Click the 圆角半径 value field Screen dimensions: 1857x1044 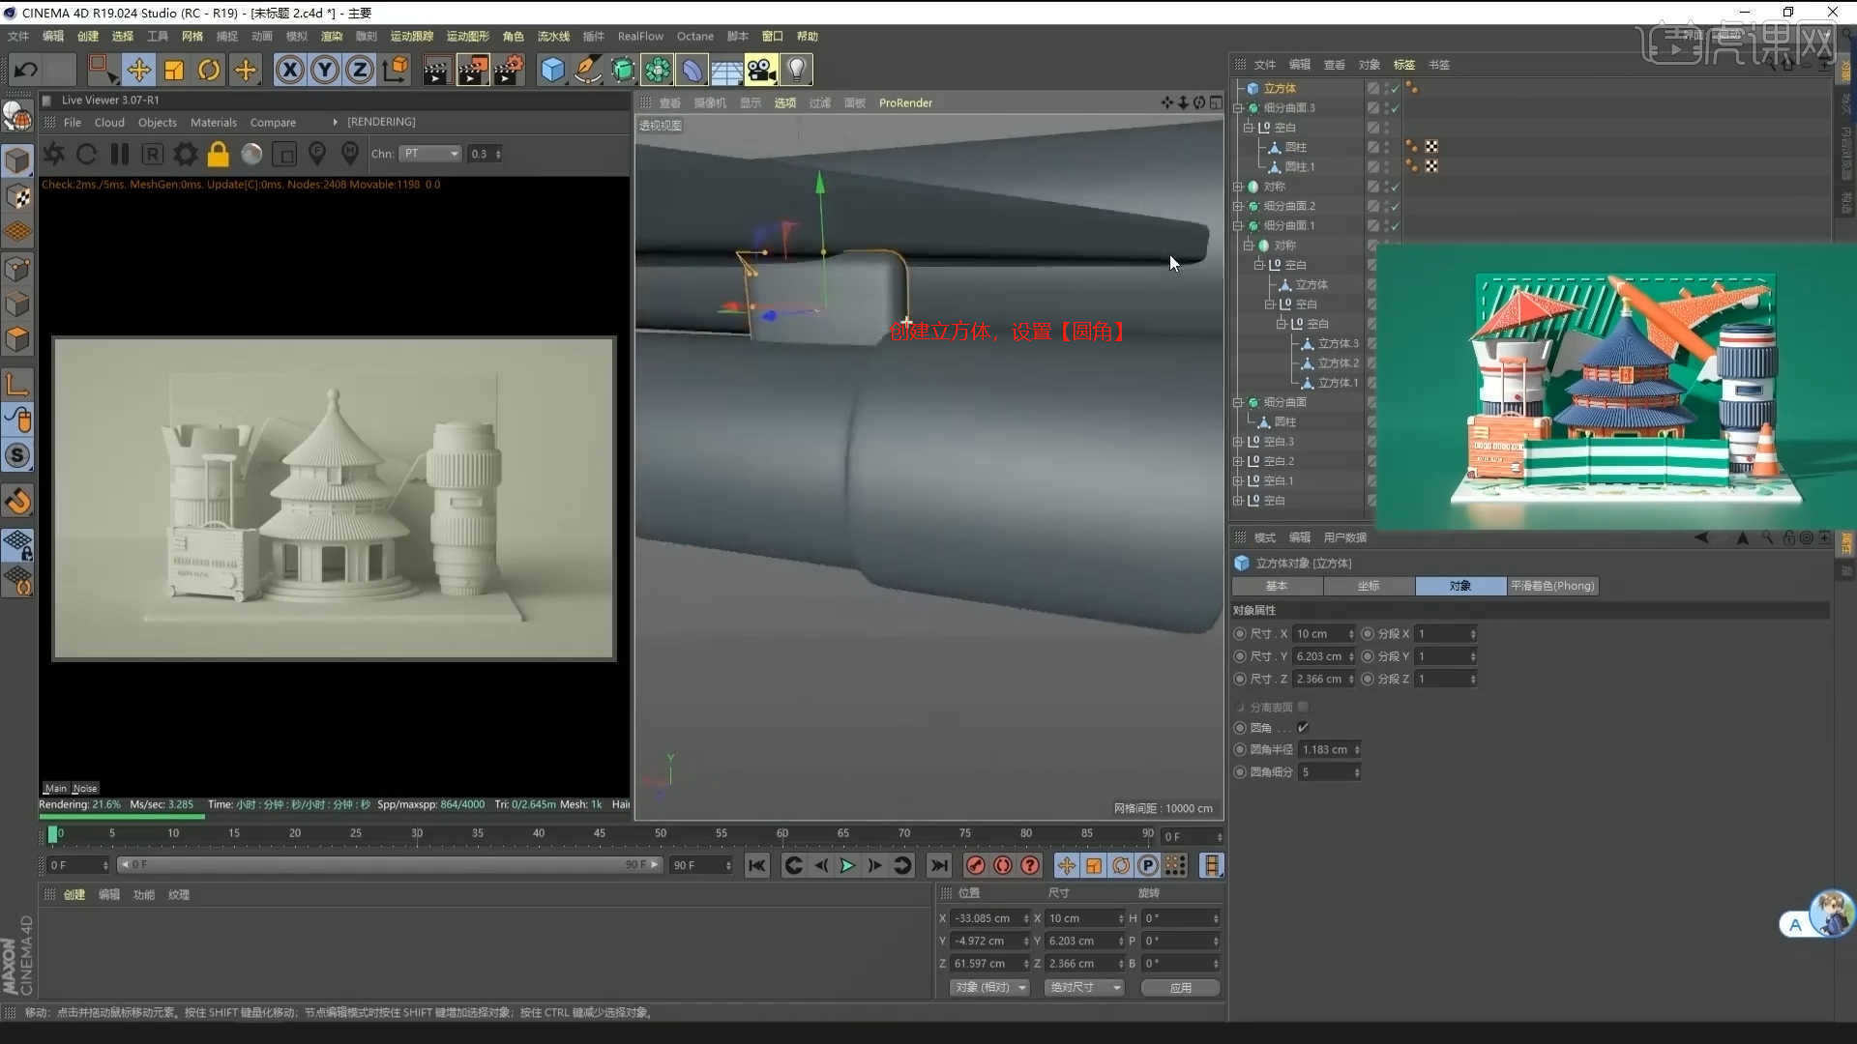tap(1325, 750)
